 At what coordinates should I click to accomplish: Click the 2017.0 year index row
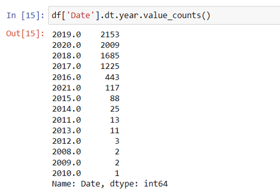67,66
